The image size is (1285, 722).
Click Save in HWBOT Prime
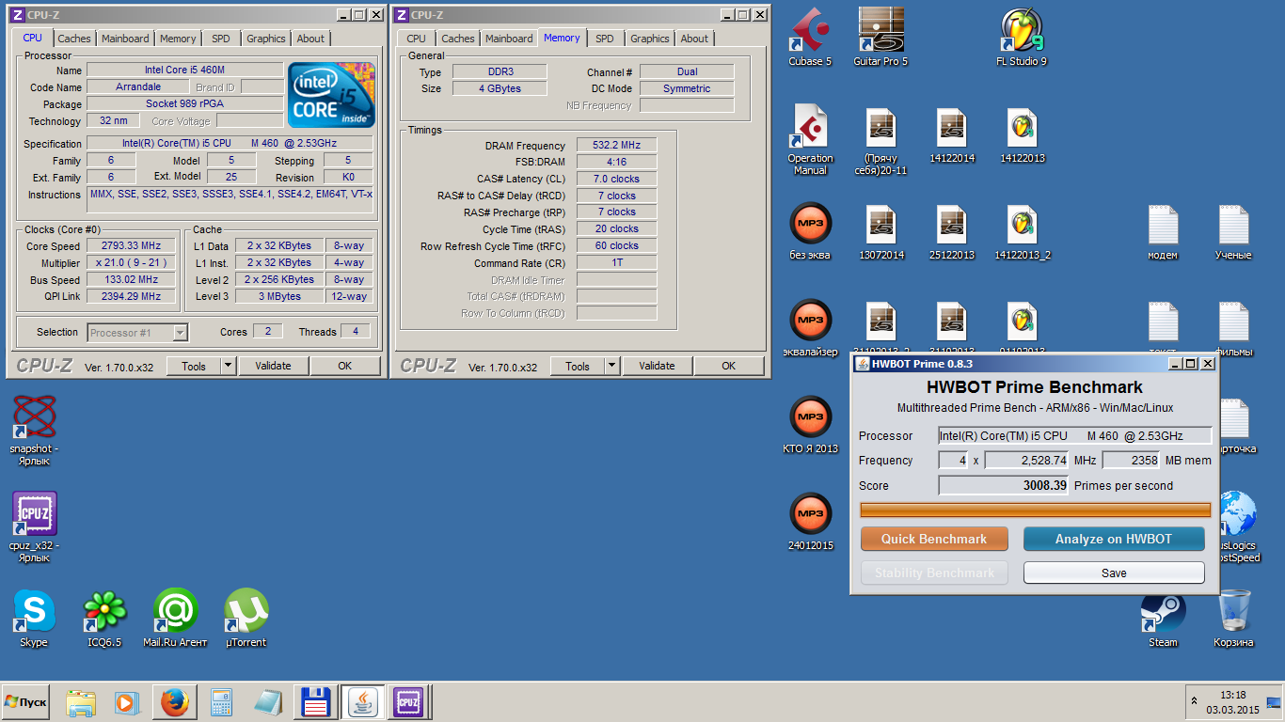click(1114, 573)
